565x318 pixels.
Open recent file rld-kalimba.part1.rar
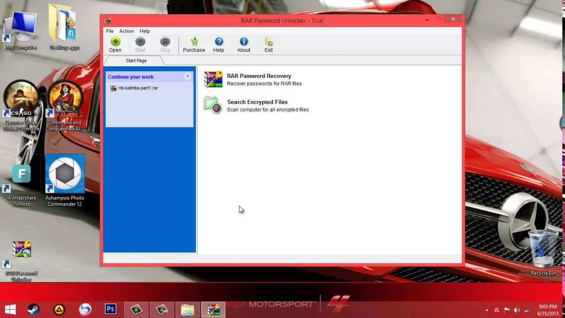(x=138, y=88)
